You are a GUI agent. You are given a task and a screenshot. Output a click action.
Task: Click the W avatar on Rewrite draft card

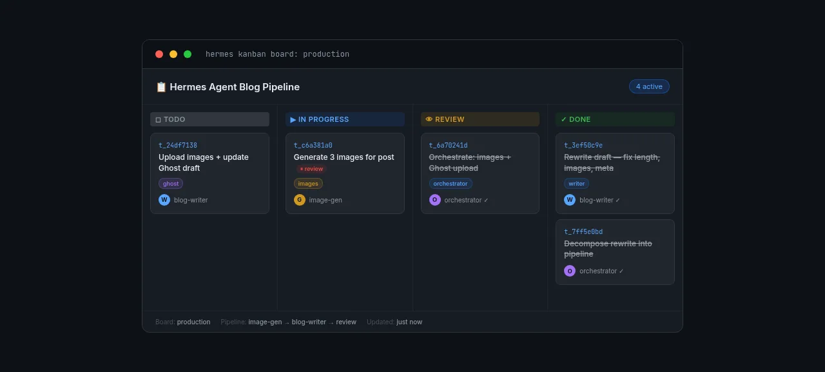coord(570,200)
